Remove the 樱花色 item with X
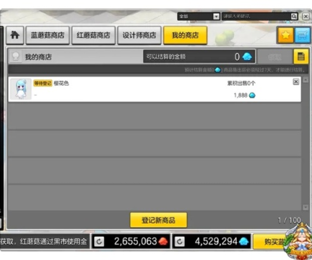Viewport: 312px width, 260px height. tap(296, 82)
